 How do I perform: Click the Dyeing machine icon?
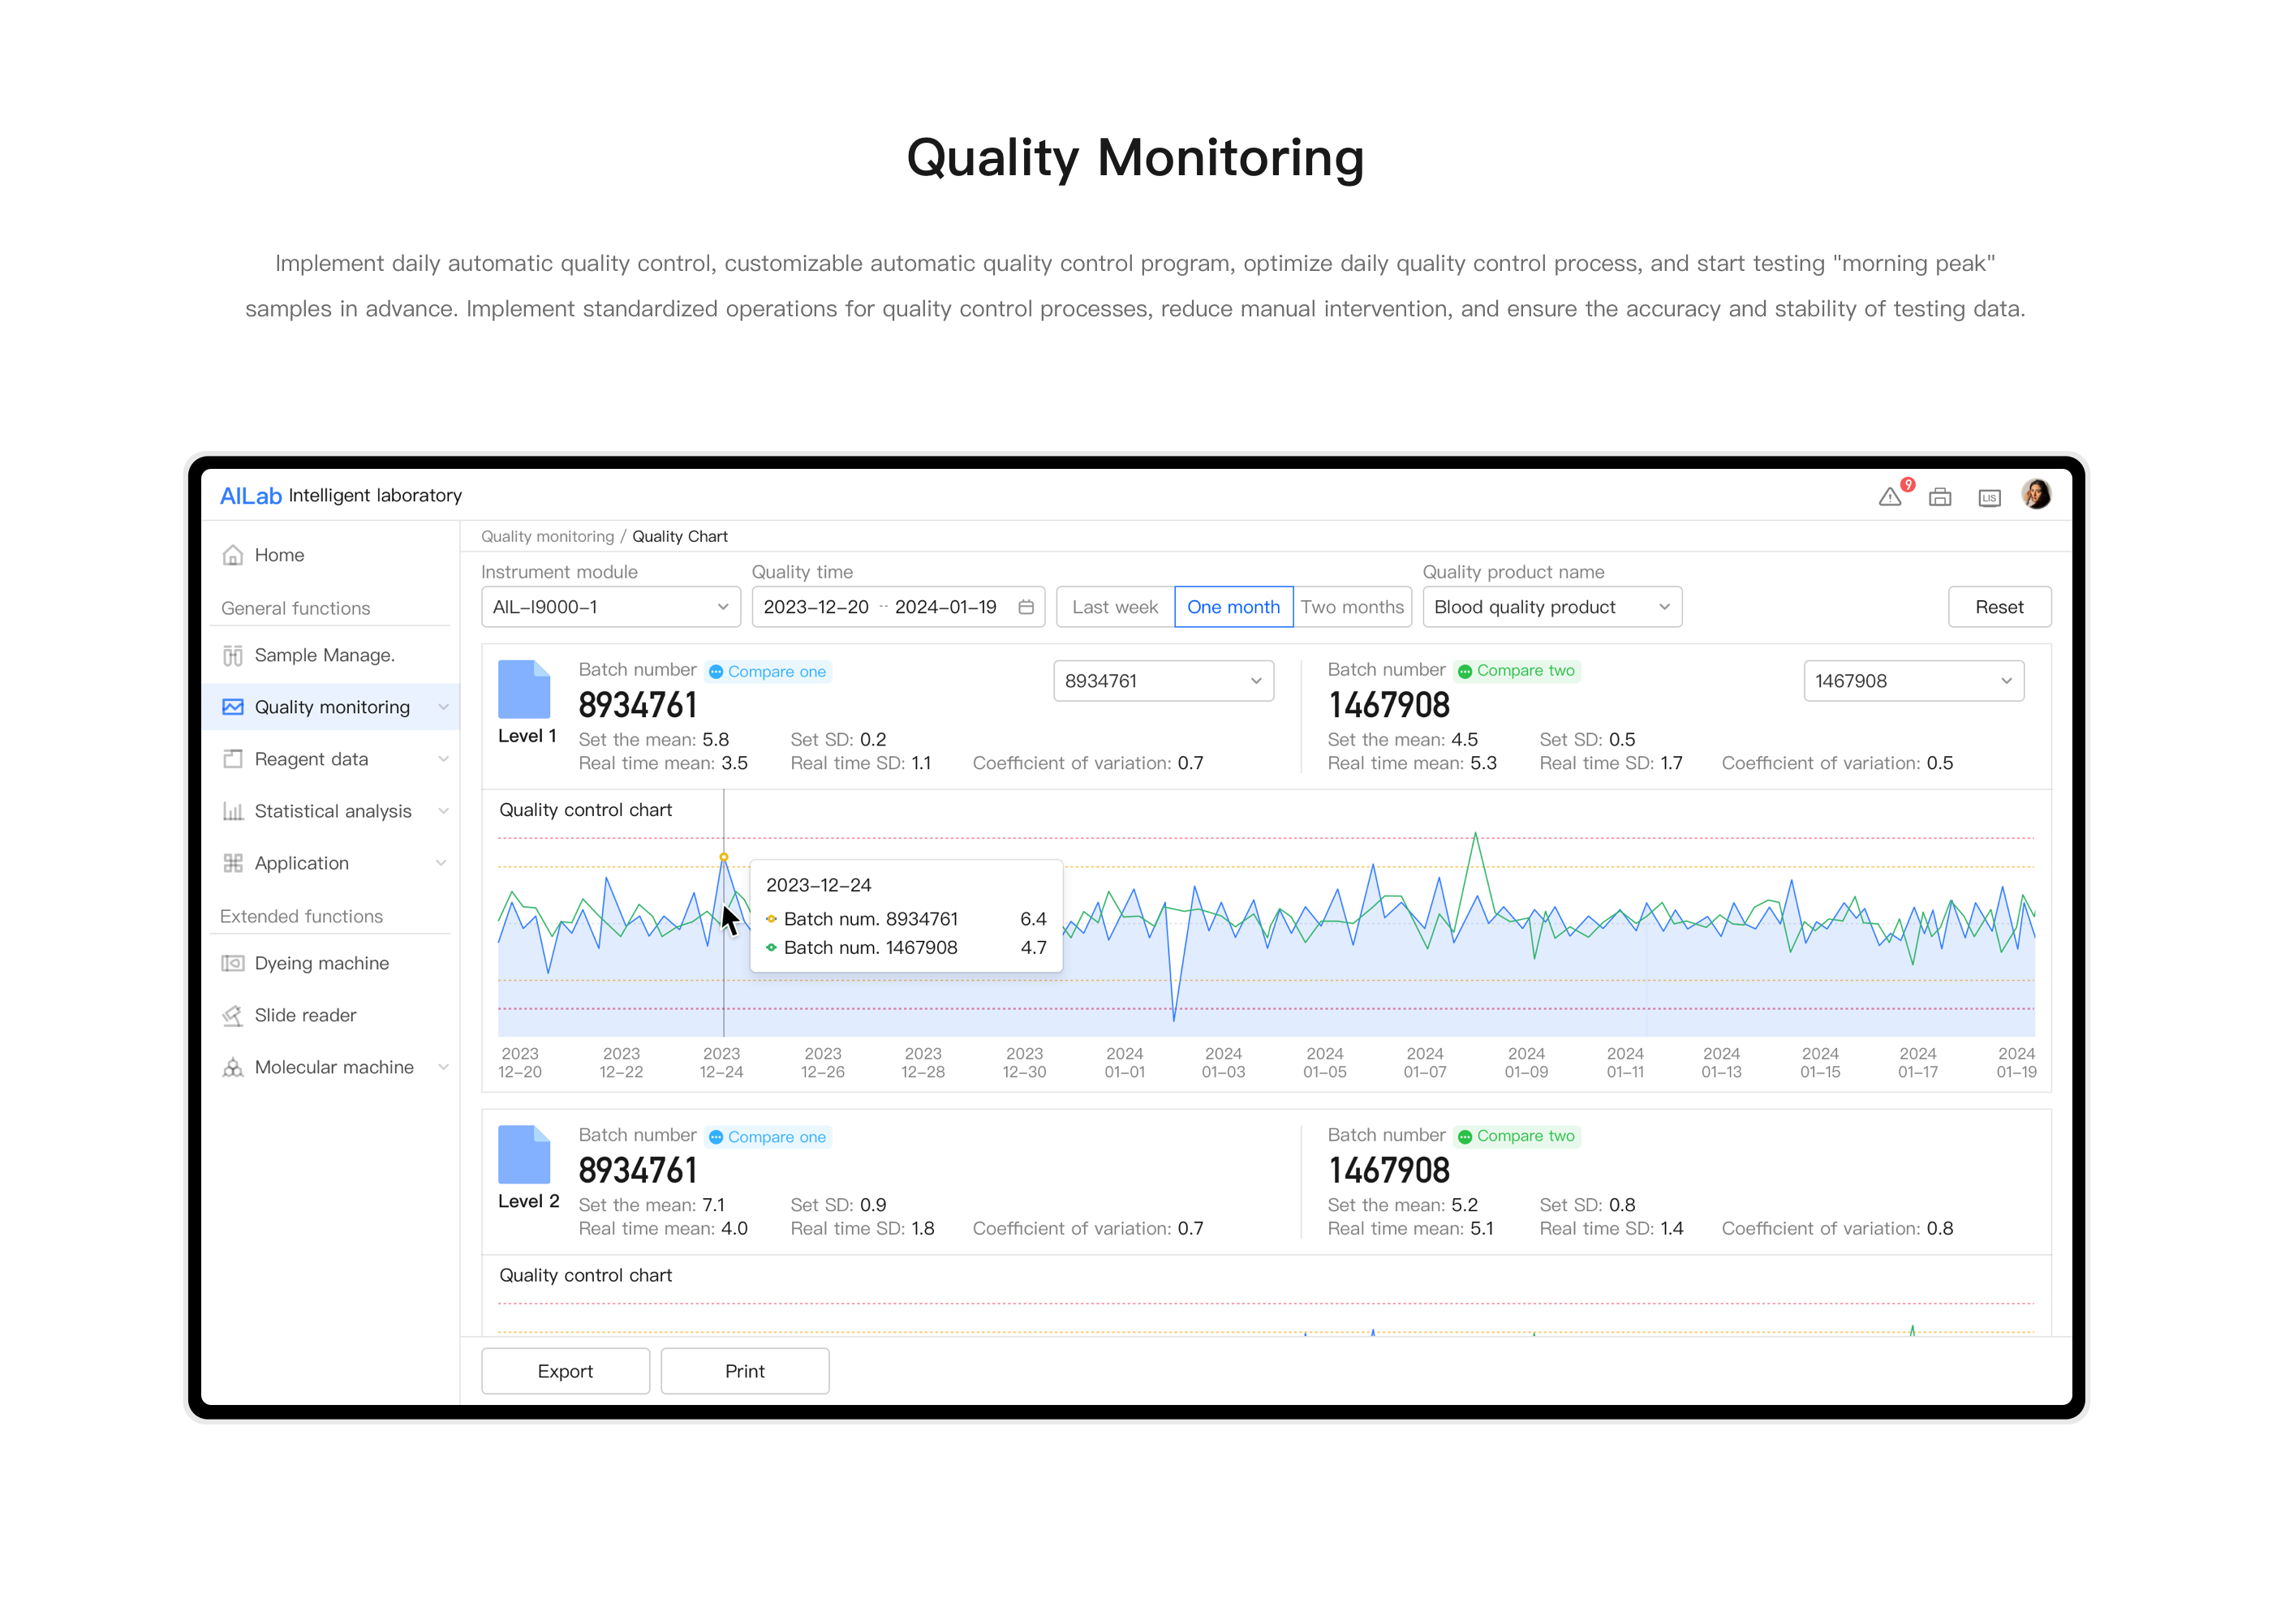point(233,963)
